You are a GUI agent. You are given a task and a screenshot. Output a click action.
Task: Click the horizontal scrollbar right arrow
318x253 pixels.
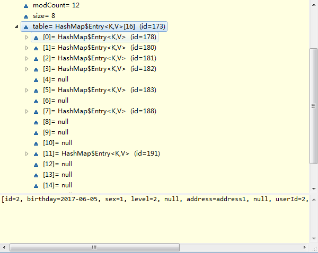pyautogui.click(x=305, y=247)
